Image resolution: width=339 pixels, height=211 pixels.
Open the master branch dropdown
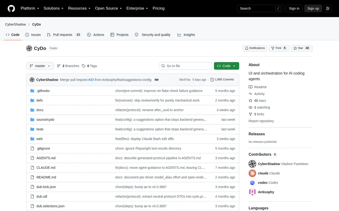pyautogui.click(x=40, y=66)
